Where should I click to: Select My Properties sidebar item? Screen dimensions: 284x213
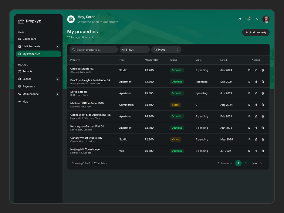[x=38, y=54]
